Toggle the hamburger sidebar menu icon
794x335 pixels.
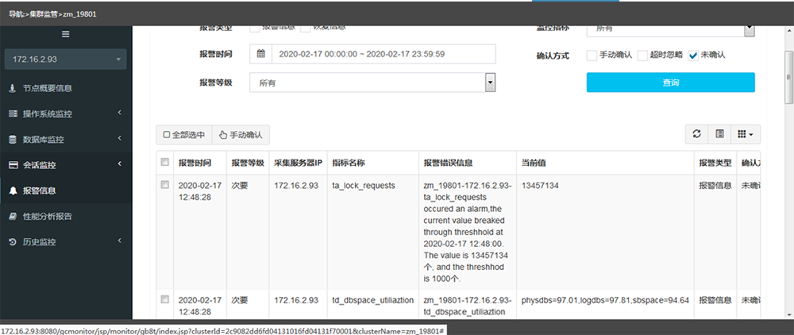click(x=65, y=34)
